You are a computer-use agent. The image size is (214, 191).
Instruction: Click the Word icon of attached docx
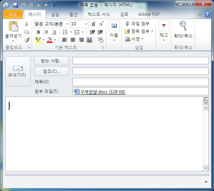pyautogui.click(x=76, y=92)
